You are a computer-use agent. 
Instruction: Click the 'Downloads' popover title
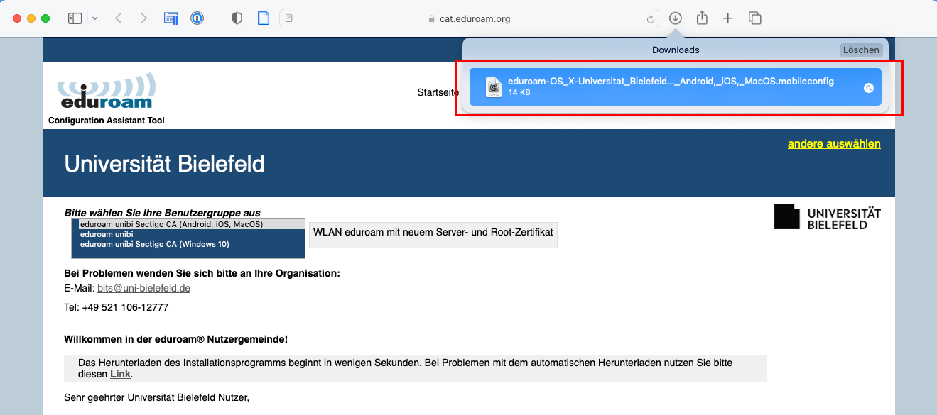[x=676, y=50]
